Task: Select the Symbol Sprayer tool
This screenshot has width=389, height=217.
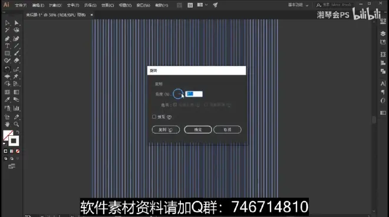Action: (x=7, y=108)
